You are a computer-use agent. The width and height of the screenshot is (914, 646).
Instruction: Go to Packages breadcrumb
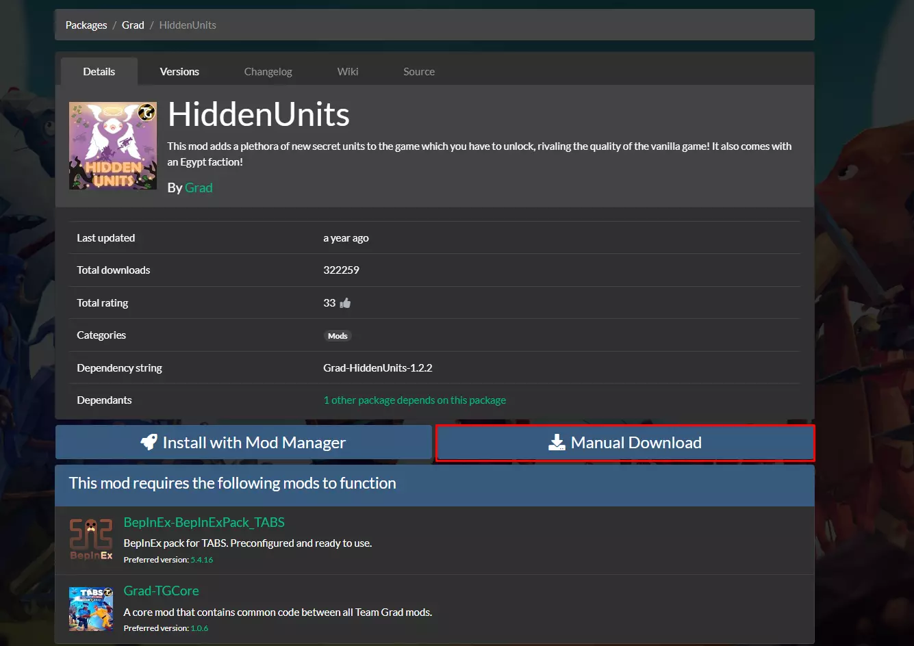[x=86, y=25]
